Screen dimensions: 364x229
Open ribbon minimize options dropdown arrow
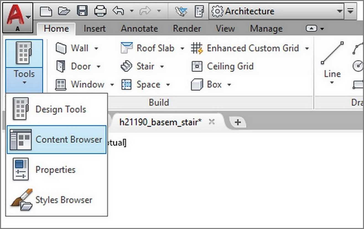click(322, 29)
